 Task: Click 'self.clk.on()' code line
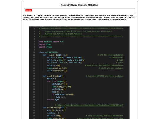(59, 89)
